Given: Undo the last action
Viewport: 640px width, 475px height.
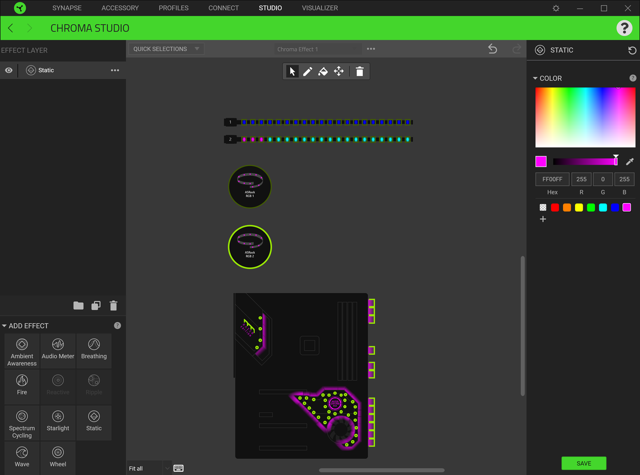Looking at the screenshot, I should coord(493,49).
